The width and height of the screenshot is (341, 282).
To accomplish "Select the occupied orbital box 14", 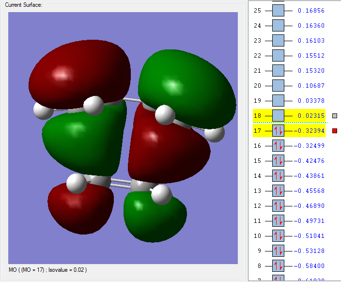I will 278,176.
